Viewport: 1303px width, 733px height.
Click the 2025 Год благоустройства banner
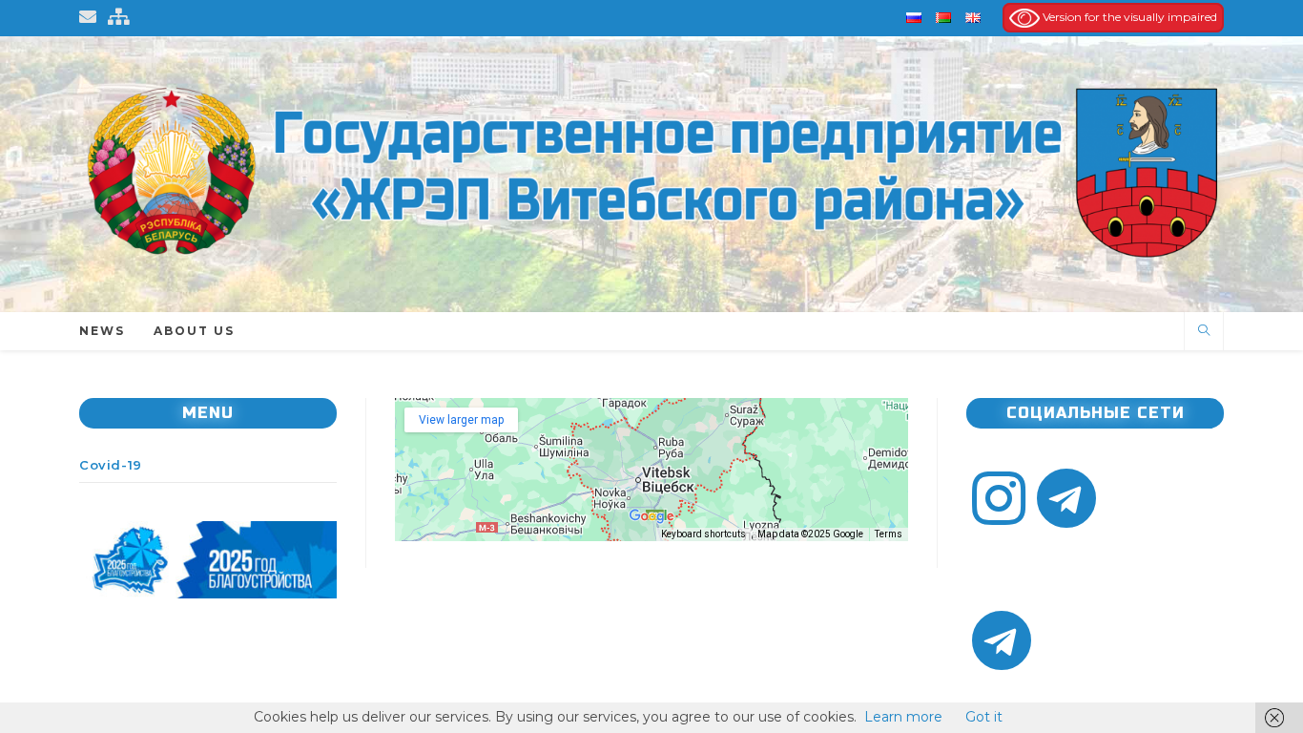[208, 559]
